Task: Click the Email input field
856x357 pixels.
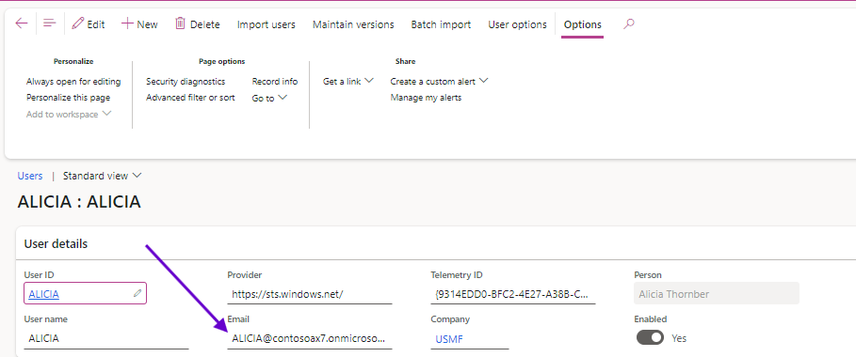Action: point(310,338)
